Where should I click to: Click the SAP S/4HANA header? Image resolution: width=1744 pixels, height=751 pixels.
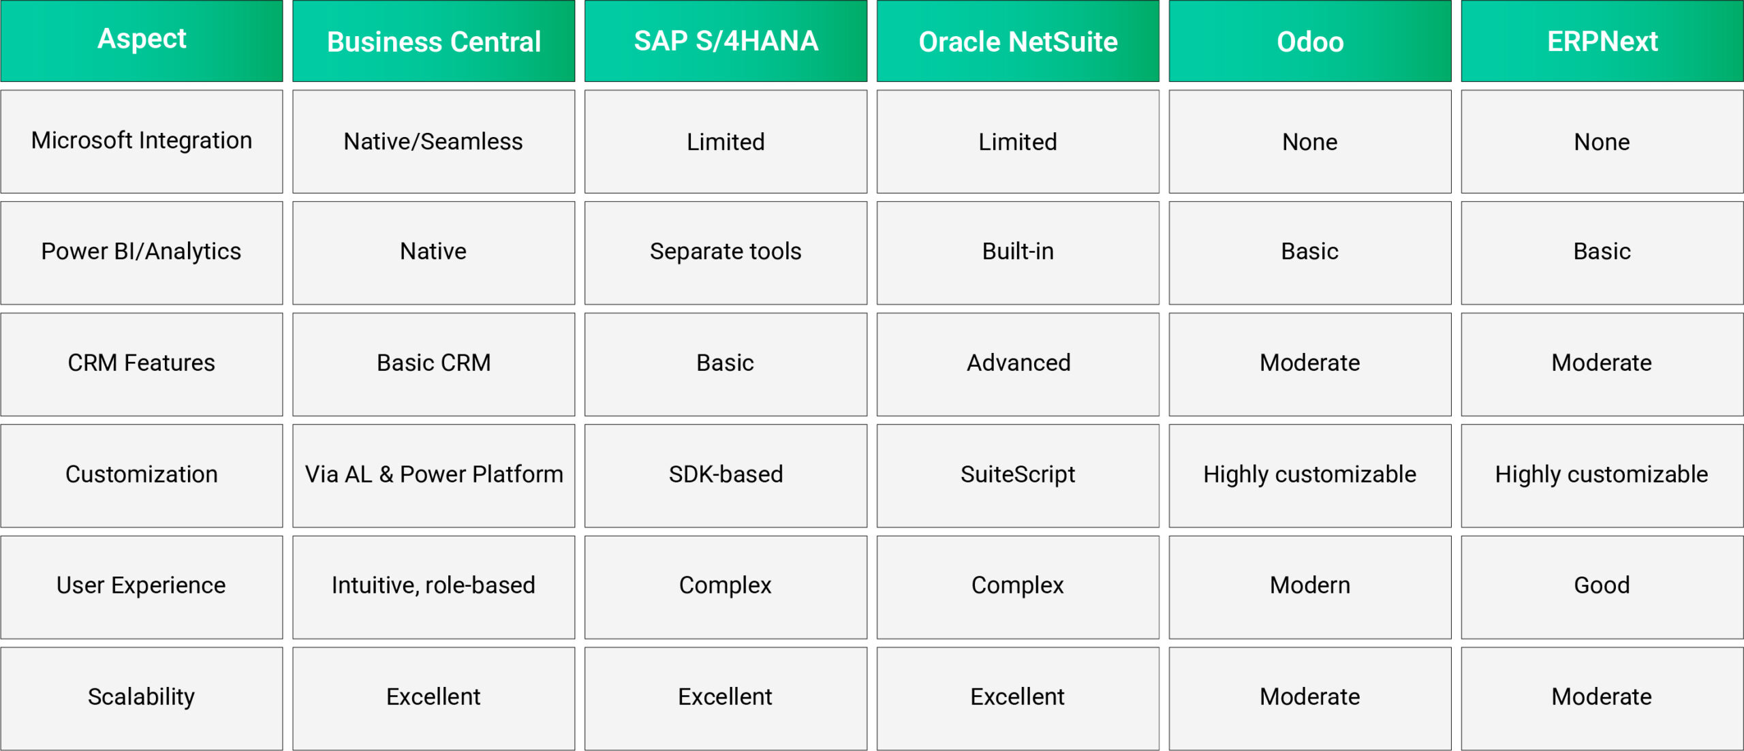coord(726,41)
